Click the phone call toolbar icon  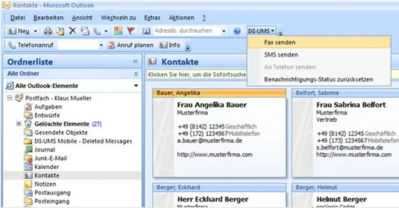pyautogui.click(x=97, y=31)
